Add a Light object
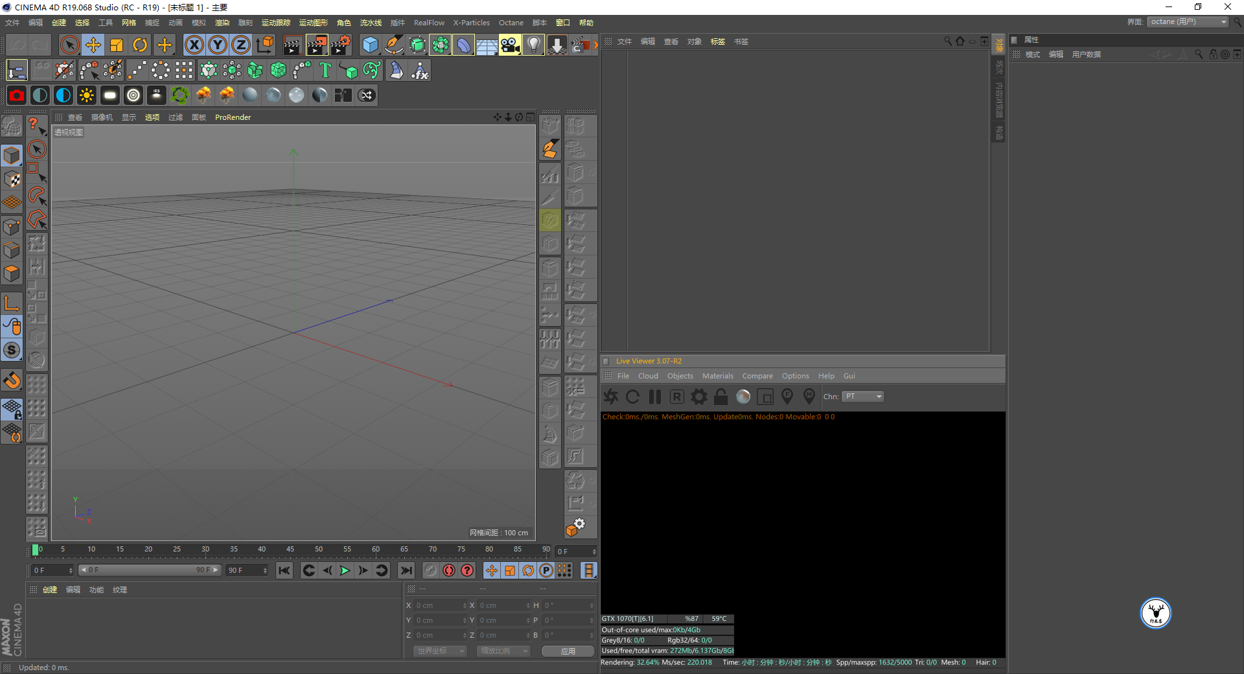Viewport: 1244px width, 674px height. [533, 45]
